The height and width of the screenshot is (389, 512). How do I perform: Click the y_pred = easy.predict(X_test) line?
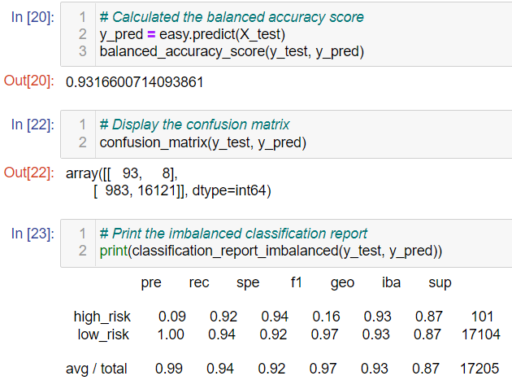(x=193, y=34)
